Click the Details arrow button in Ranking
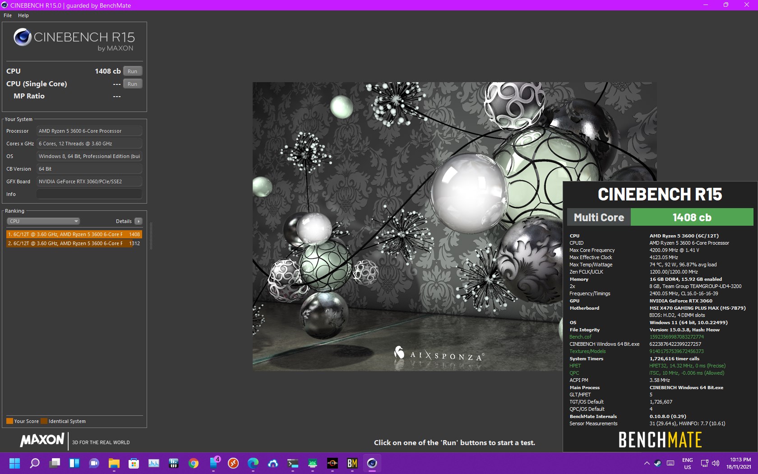Viewport: 758px width, 474px height. coord(139,221)
